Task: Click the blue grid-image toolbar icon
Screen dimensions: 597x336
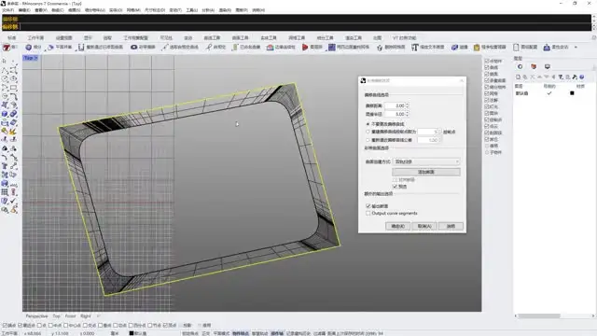Action: (332, 48)
